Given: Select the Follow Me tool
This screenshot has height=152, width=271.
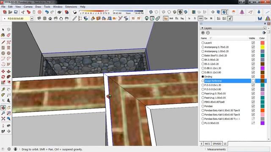Looking at the screenshot, I should tap(8, 77).
